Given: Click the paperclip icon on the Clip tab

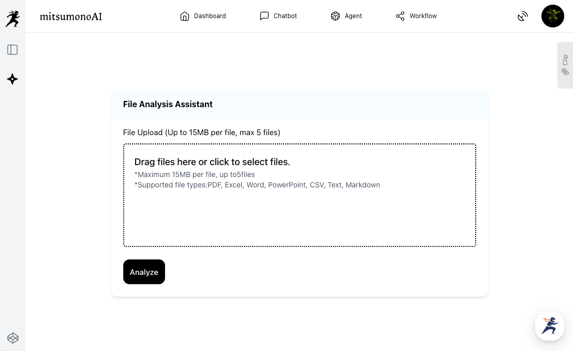Looking at the screenshot, I should [565, 72].
